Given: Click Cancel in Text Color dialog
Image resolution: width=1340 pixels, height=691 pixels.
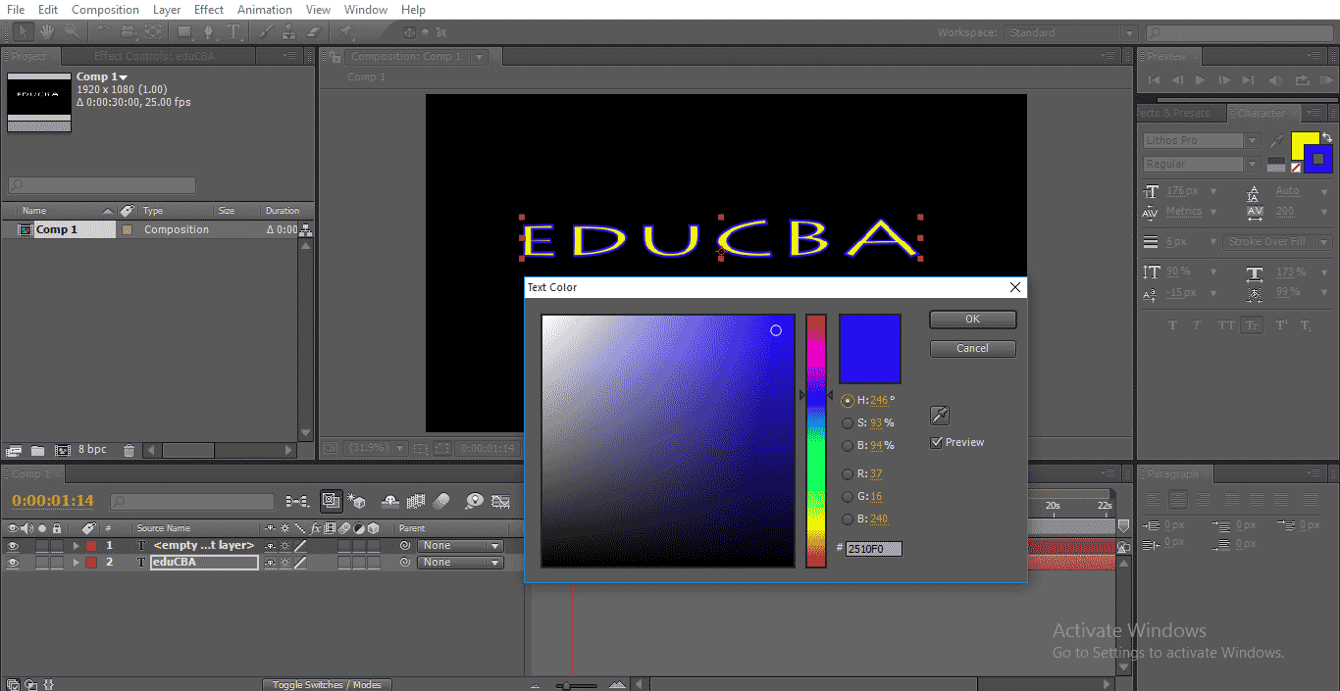Looking at the screenshot, I should (x=972, y=349).
